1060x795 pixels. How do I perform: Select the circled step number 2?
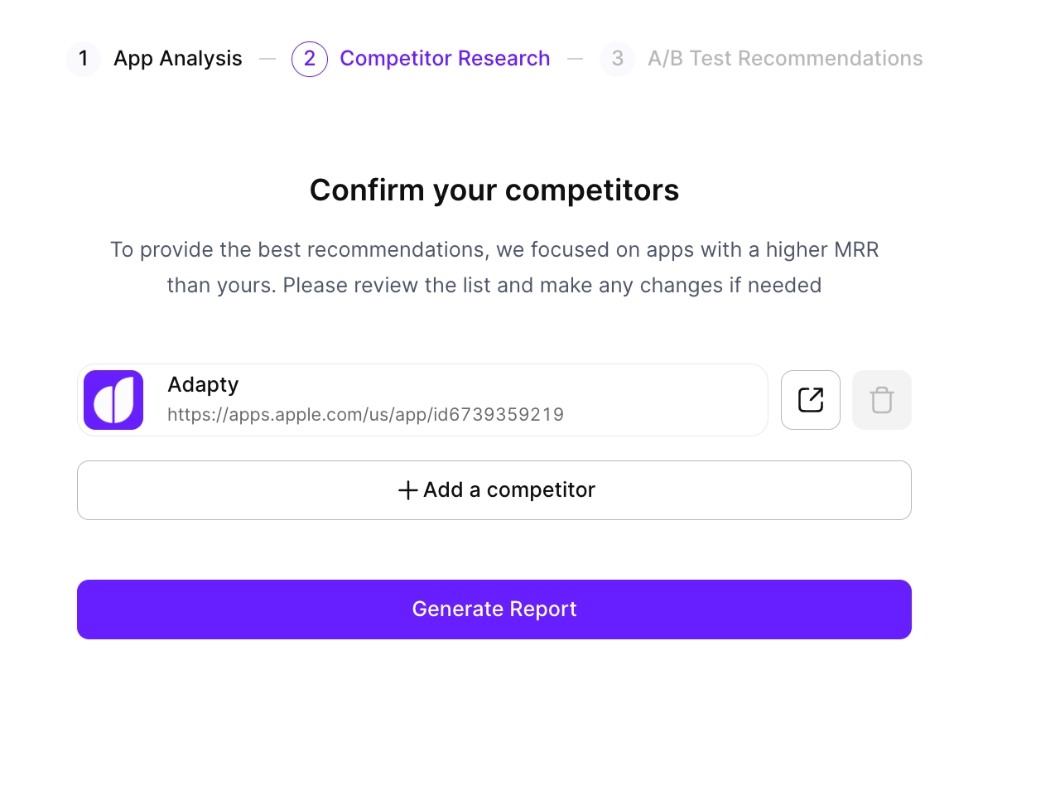point(309,59)
